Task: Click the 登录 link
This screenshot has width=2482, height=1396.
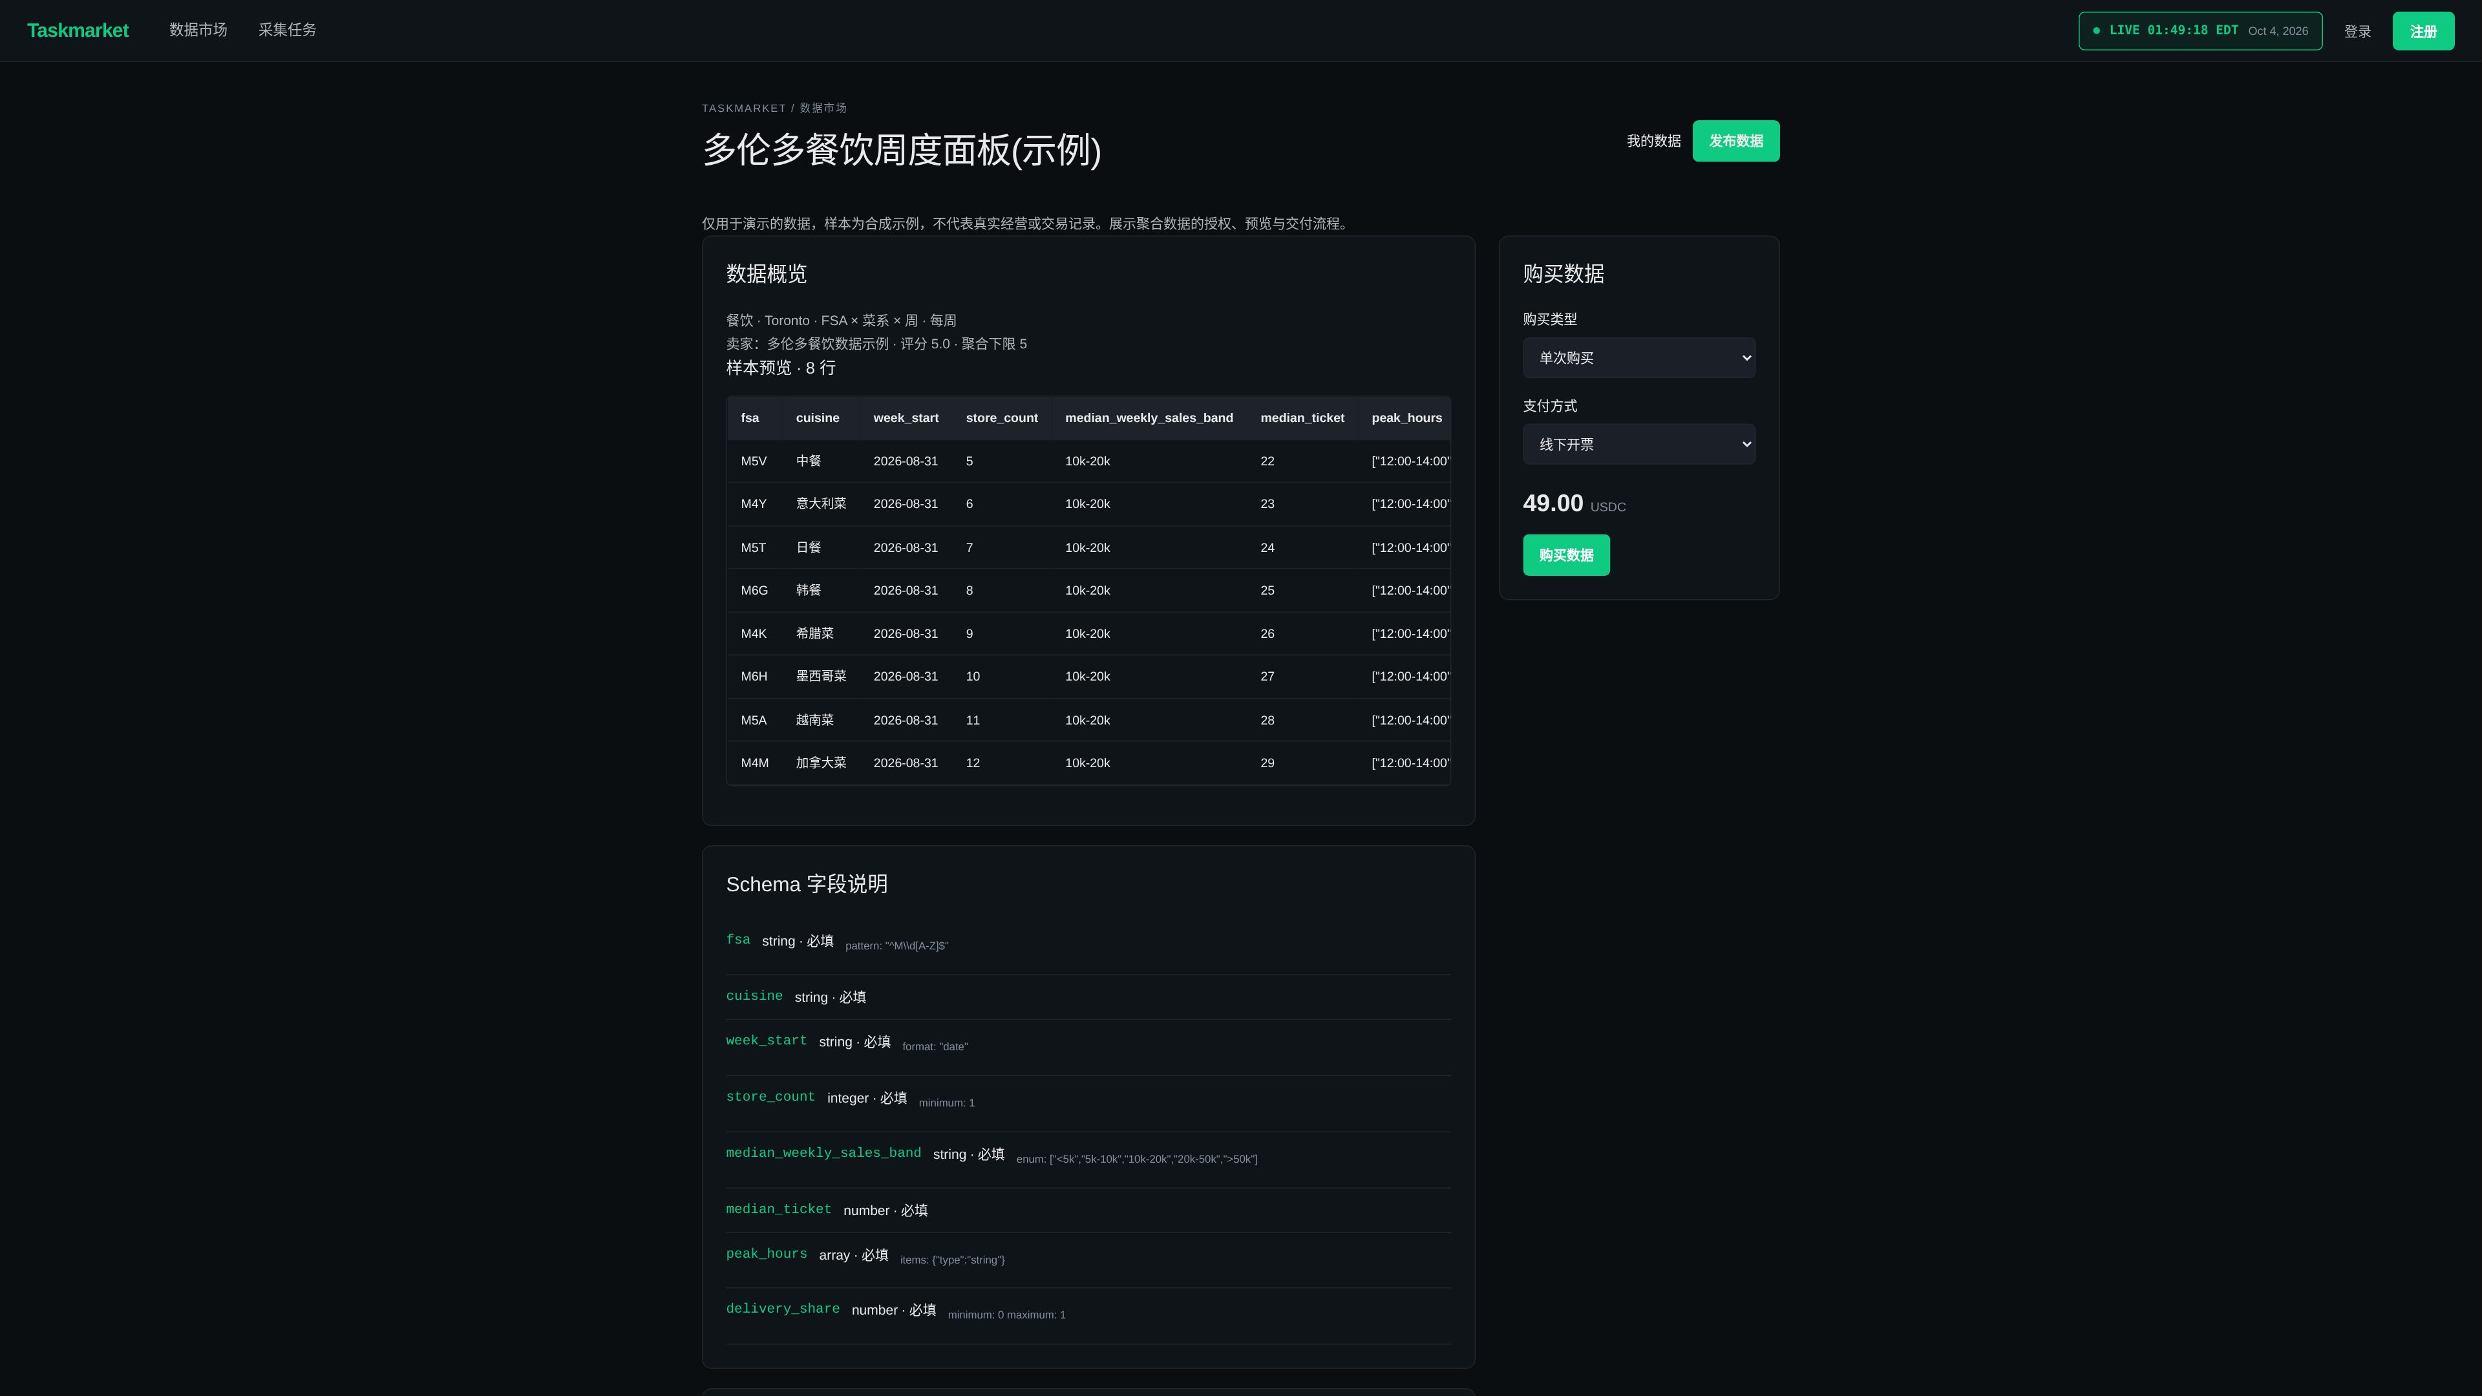Action: pos(2357,31)
